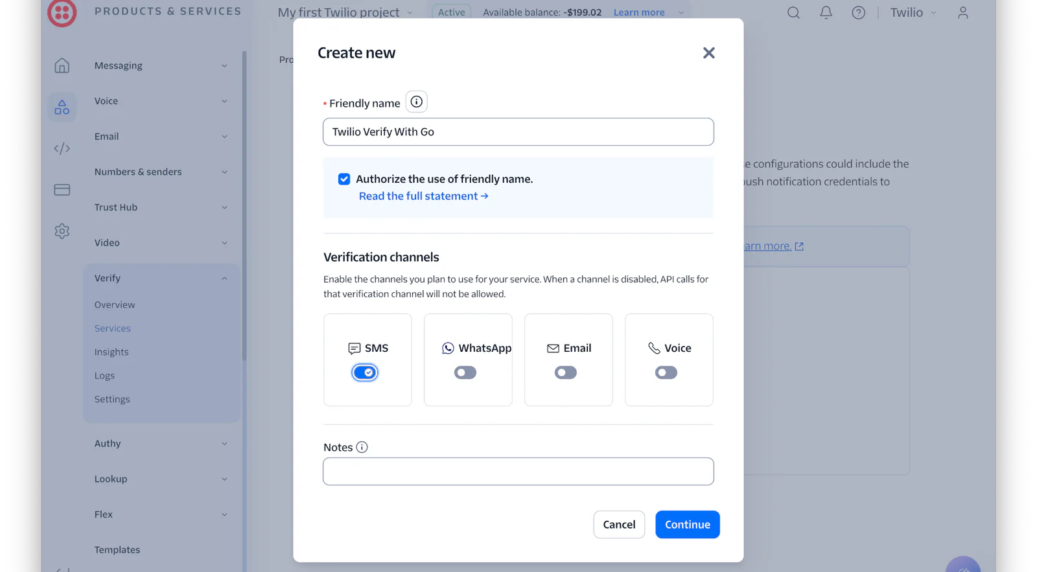Expand the Trust Hub section

coord(161,207)
